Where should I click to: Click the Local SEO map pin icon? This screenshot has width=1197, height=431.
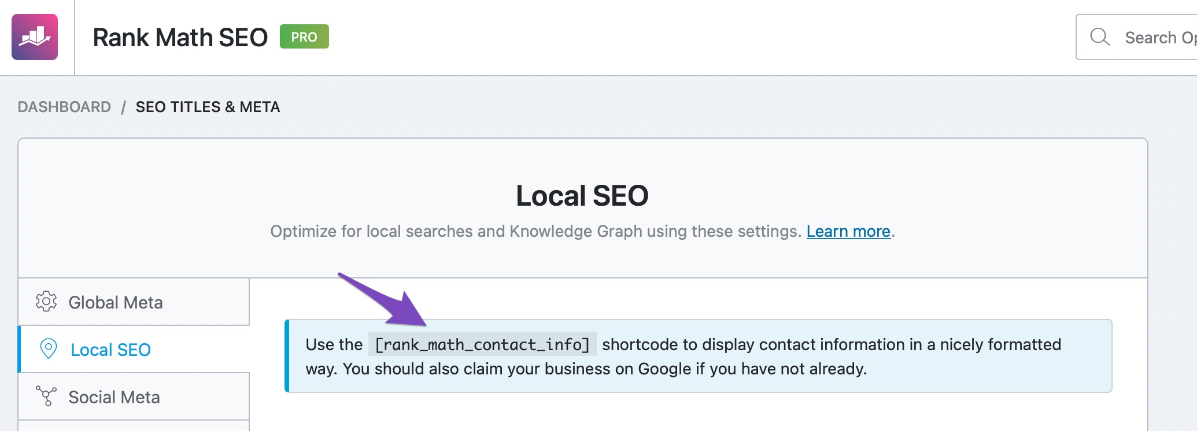[x=49, y=349]
